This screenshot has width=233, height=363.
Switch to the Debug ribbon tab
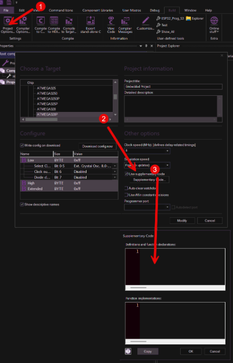click(x=154, y=11)
